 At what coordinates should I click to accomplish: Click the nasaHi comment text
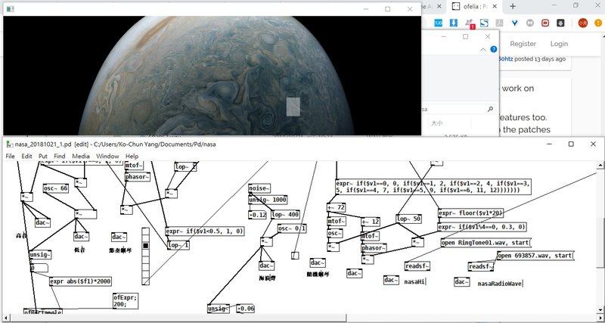pyautogui.click(x=414, y=282)
